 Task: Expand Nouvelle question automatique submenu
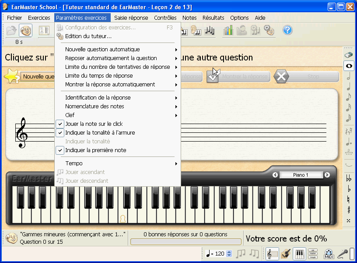(118, 50)
